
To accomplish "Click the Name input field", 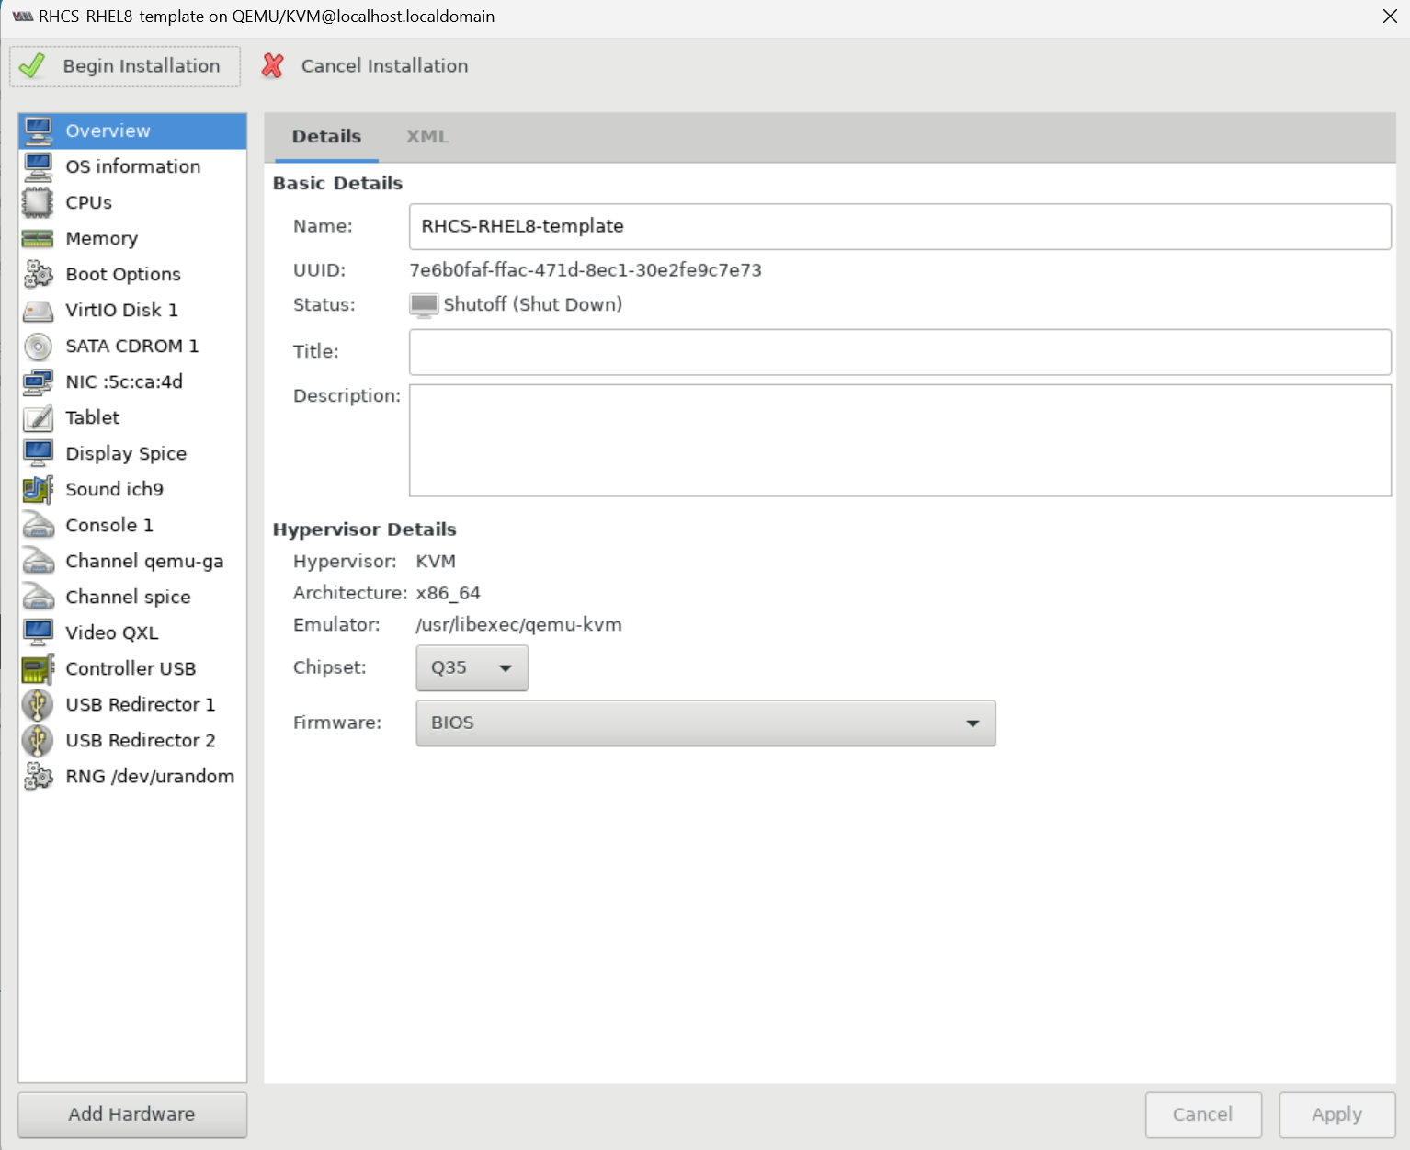I will pyautogui.click(x=900, y=226).
